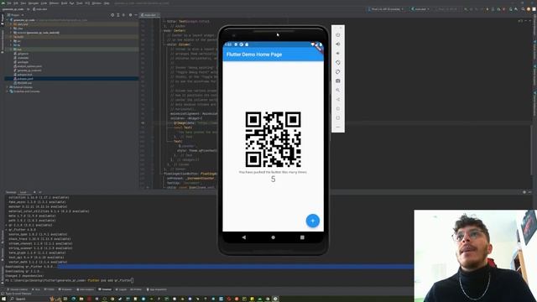This screenshot has width=537, height=302.
Task: Take an emulator screenshot with camera icon
Action: tap(338, 81)
